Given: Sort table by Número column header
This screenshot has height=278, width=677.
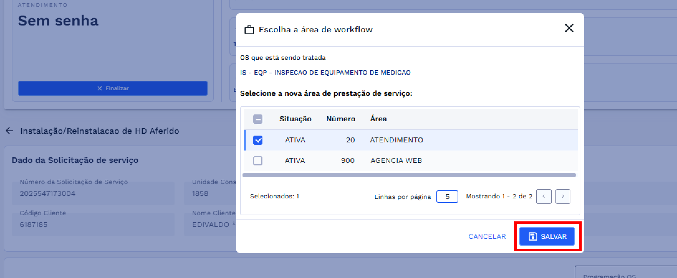Looking at the screenshot, I should 340,119.
